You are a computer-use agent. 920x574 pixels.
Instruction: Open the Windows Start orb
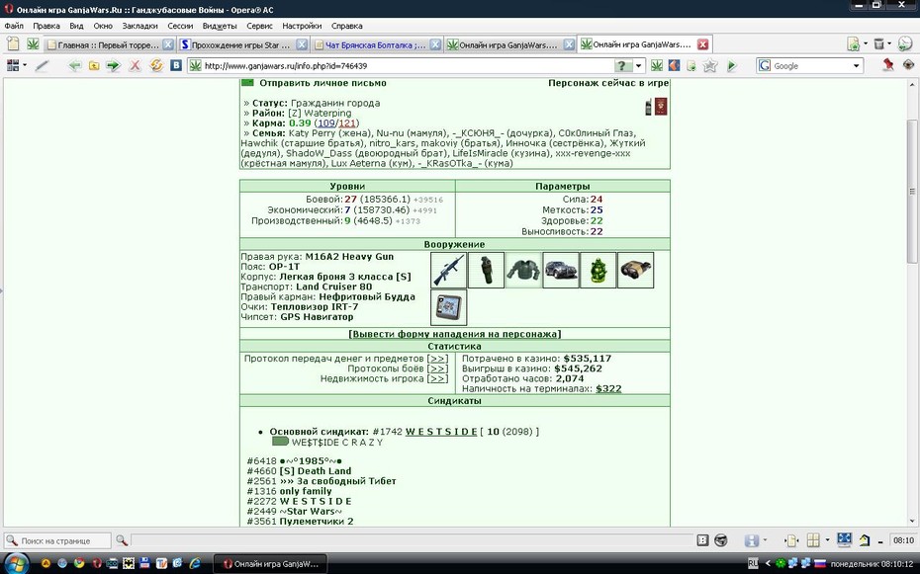[16, 565]
